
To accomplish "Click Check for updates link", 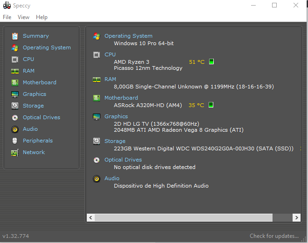I will tap(274, 236).
